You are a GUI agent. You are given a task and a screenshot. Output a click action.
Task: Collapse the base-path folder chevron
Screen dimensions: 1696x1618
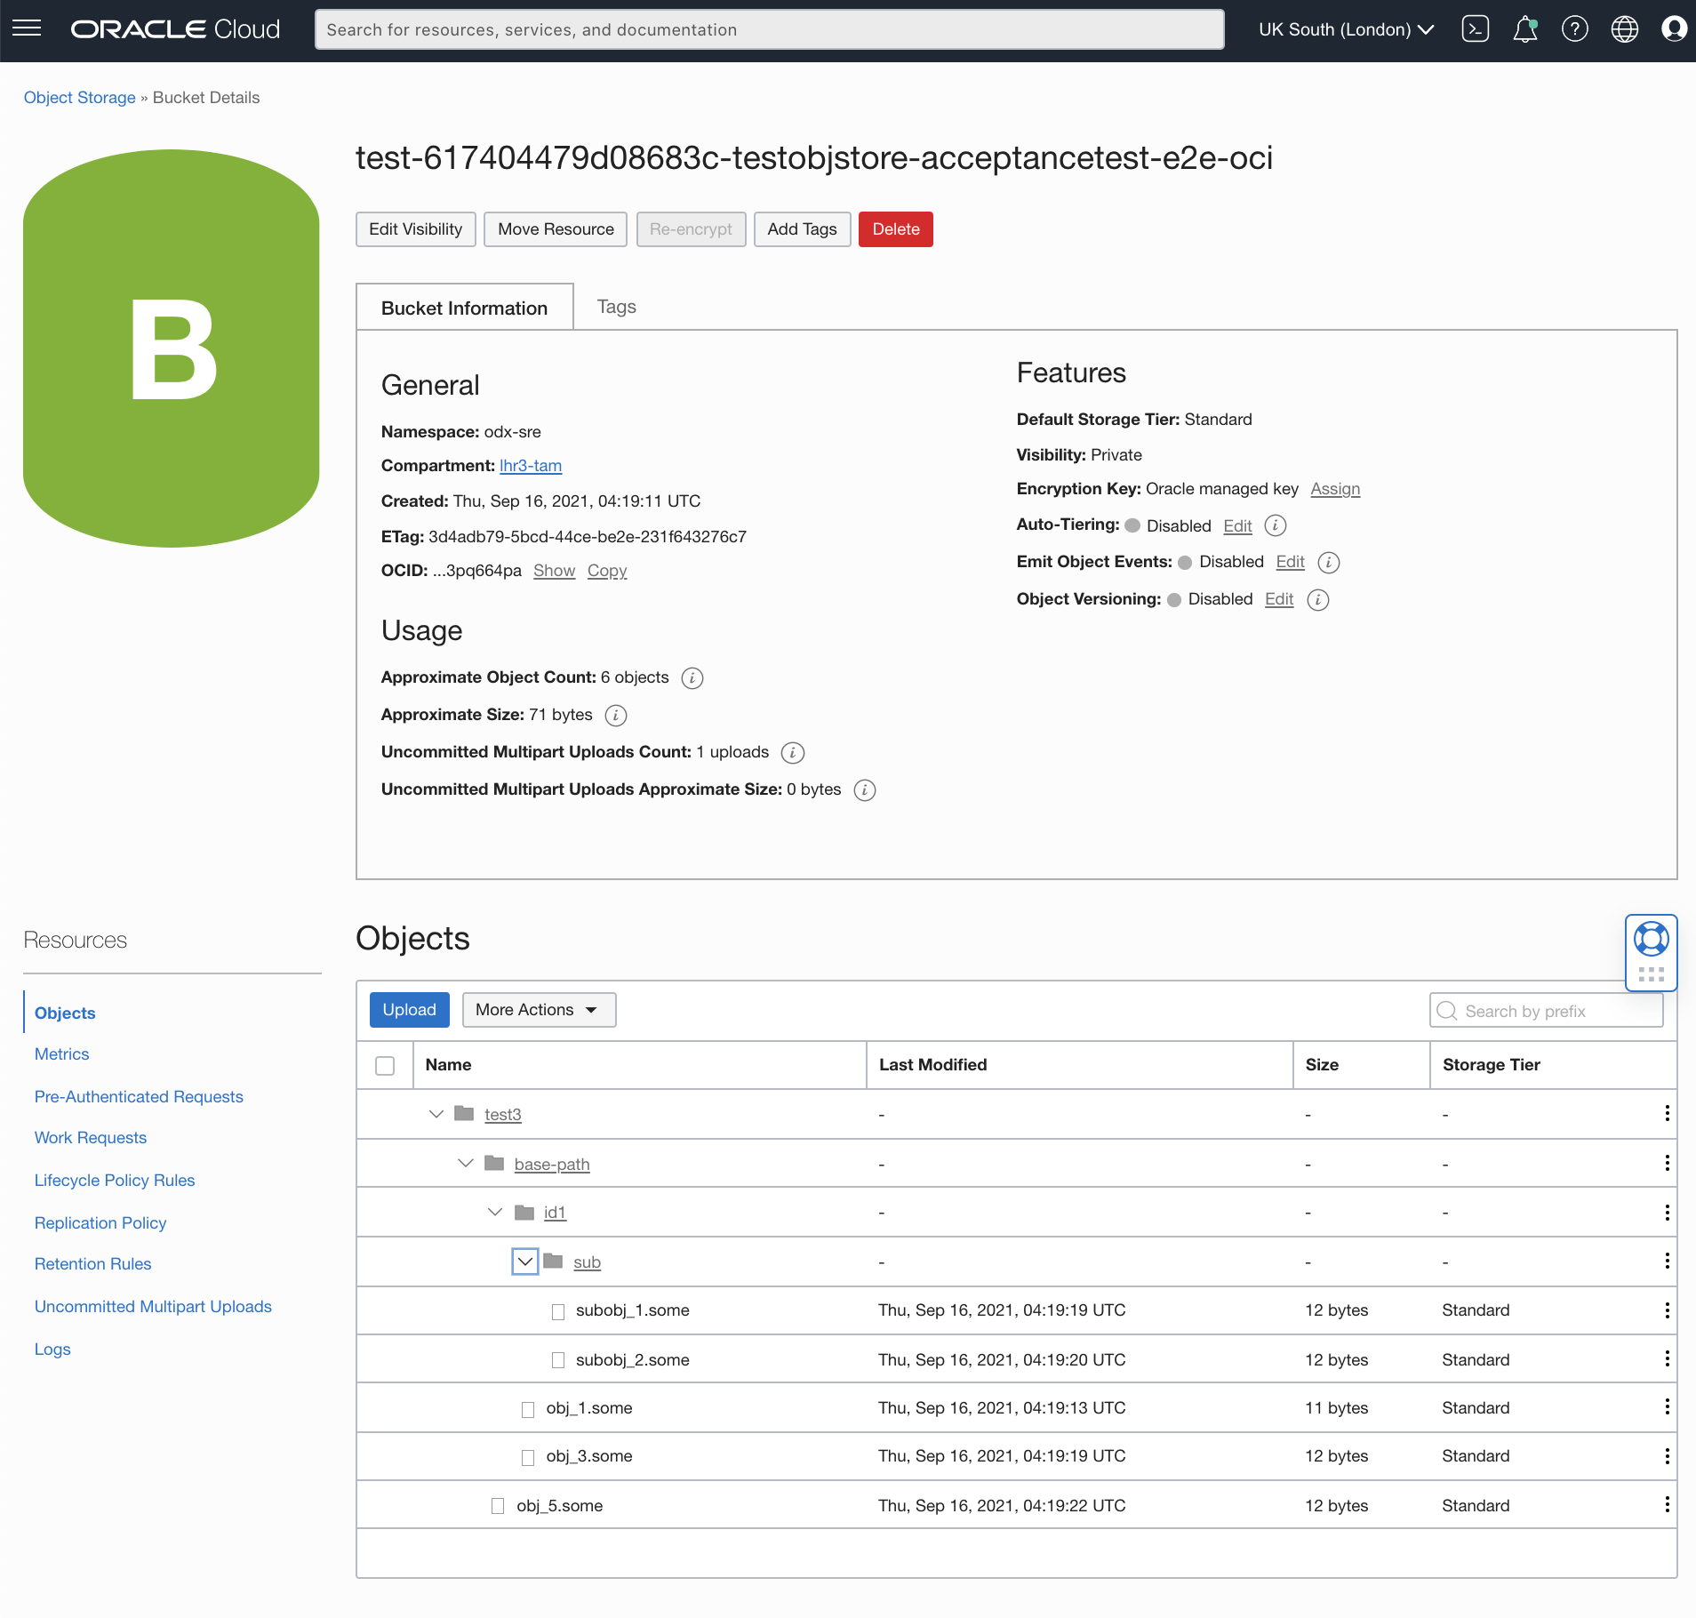(465, 1164)
